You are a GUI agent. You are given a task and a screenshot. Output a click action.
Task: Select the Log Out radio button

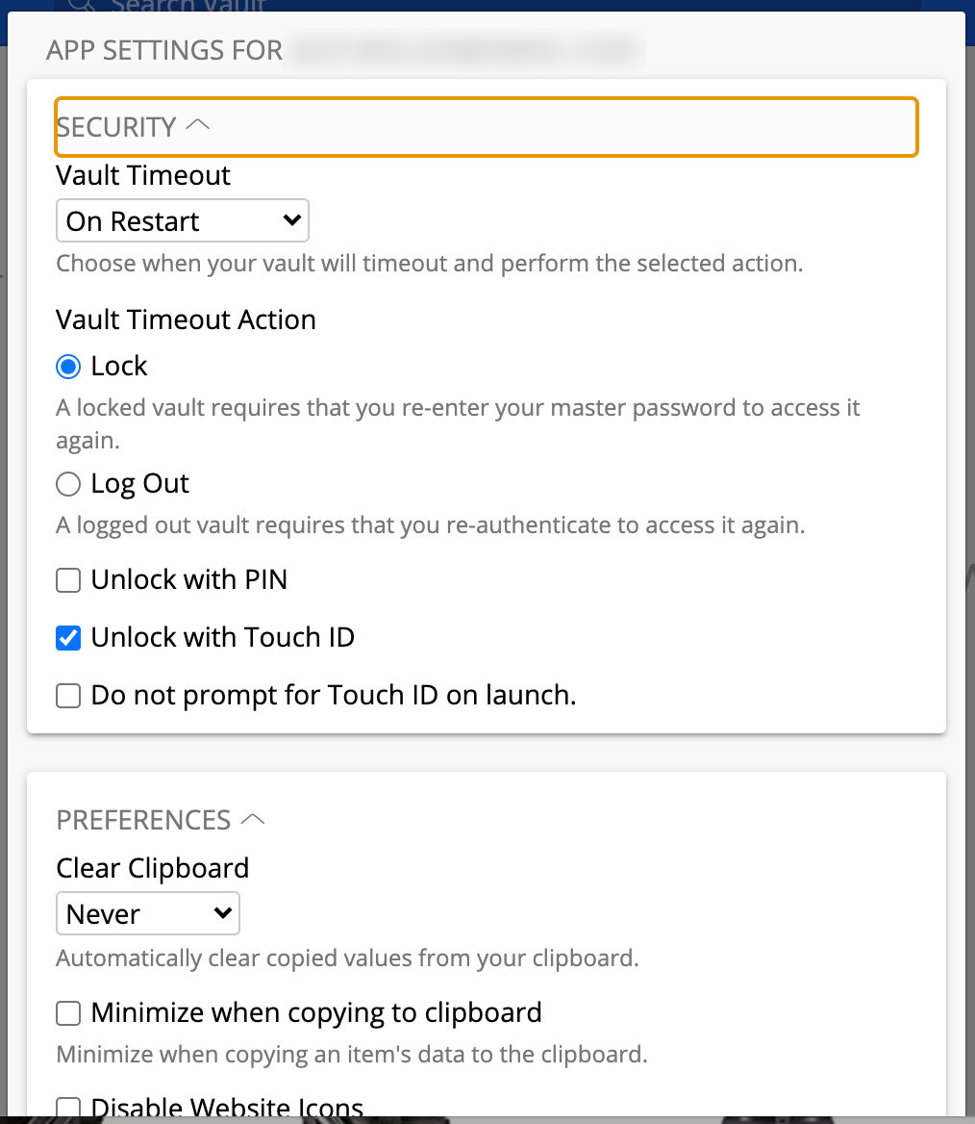click(x=68, y=484)
